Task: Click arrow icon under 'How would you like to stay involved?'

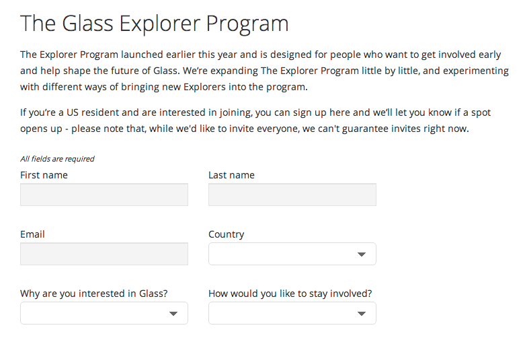Action: click(361, 314)
